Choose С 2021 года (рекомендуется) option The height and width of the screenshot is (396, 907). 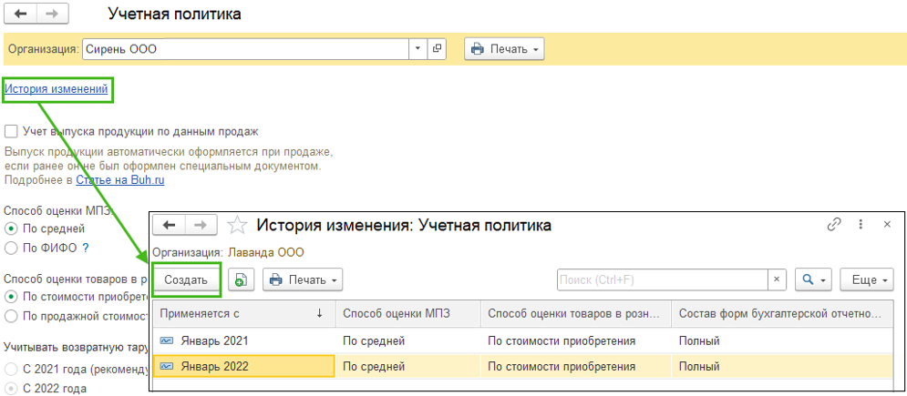click(x=10, y=369)
